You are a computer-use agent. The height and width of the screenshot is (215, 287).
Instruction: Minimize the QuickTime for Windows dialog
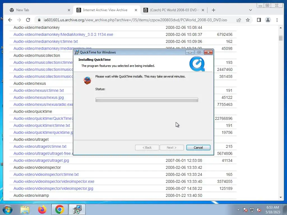point(190,52)
